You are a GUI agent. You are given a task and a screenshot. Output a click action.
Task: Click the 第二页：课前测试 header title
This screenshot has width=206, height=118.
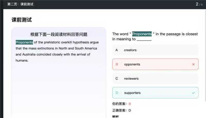[20, 4]
